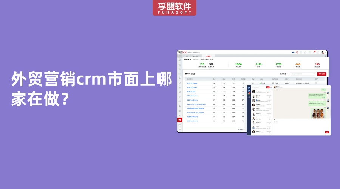Screen dimensions: 340x189
Task: Click the dark blue eye icon in top bar
Action: point(293,53)
